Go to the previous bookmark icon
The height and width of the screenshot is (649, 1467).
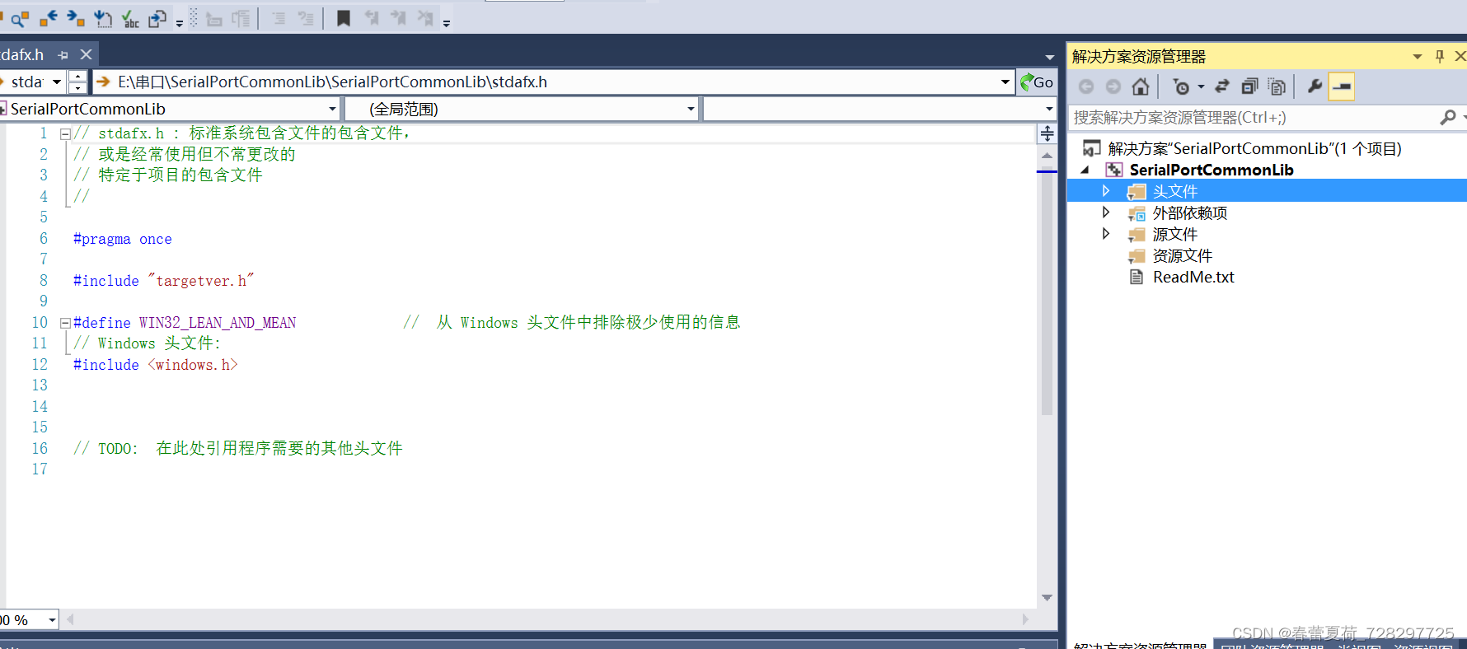(x=372, y=18)
